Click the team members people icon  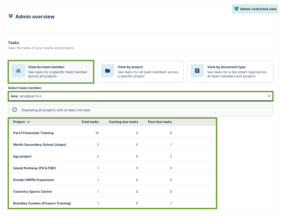[18, 71]
